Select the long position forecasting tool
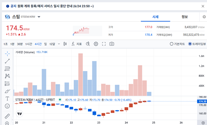Screen dimensions: 207x125 click(x=7, y=84)
